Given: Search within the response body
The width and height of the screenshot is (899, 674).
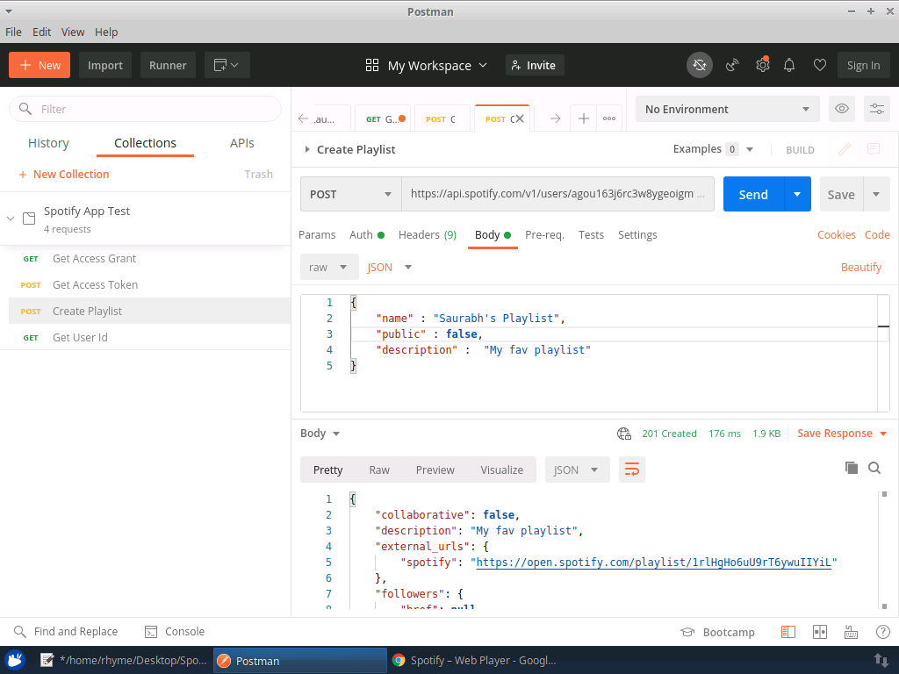Looking at the screenshot, I should click(874, 468).
